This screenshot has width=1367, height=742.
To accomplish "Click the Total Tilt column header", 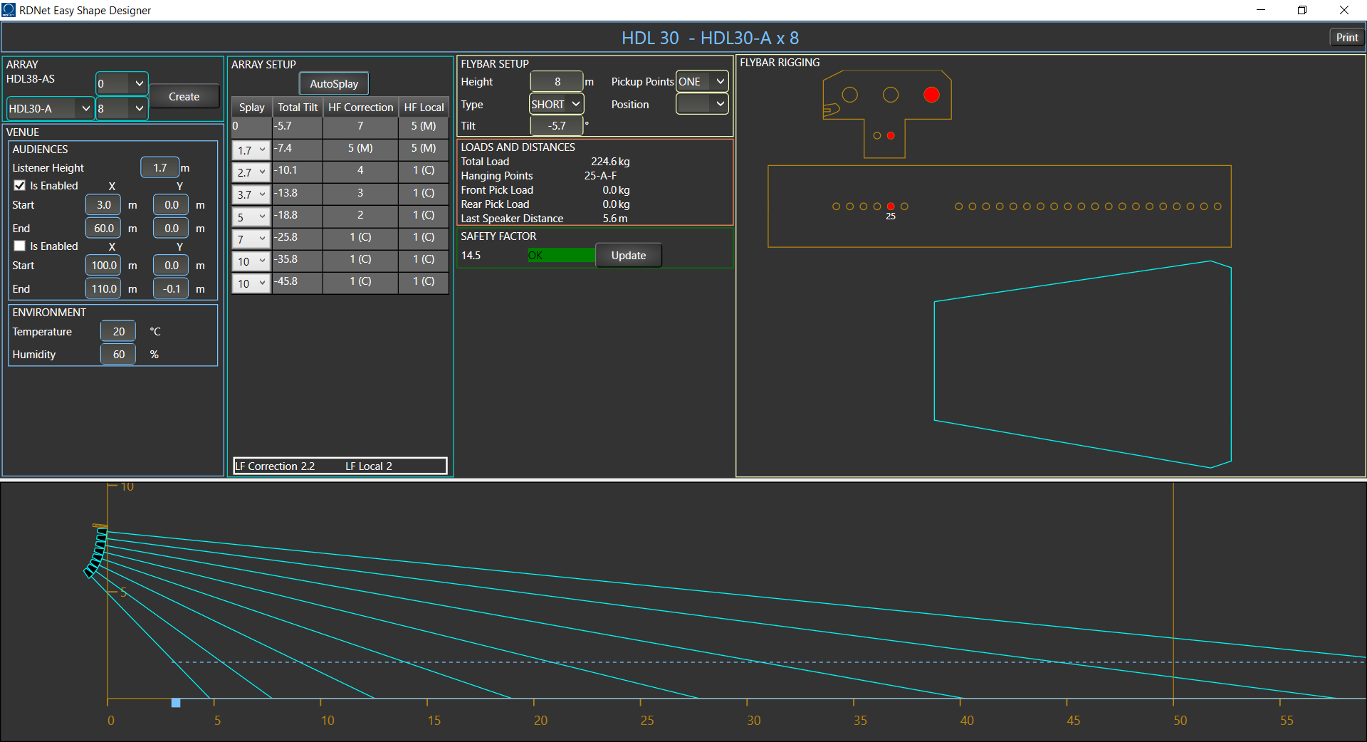I will 298,108.
